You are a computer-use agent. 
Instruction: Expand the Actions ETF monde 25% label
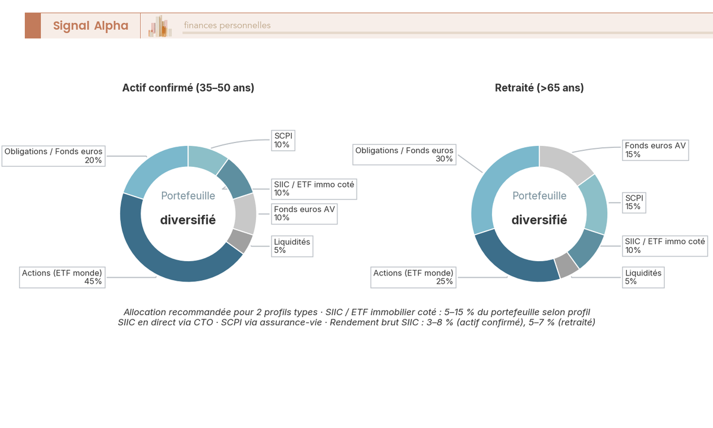(413, 277)
